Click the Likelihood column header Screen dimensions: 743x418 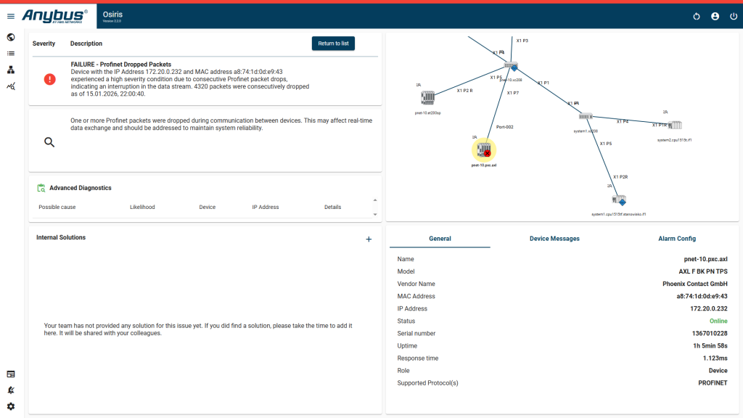[142, 207]
